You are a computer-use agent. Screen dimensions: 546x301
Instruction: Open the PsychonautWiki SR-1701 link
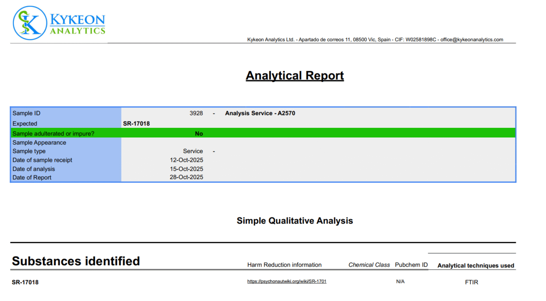[x=287, y=282]
